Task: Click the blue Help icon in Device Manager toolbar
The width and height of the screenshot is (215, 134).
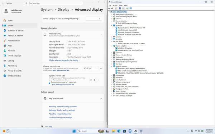Action: [120, 8]
